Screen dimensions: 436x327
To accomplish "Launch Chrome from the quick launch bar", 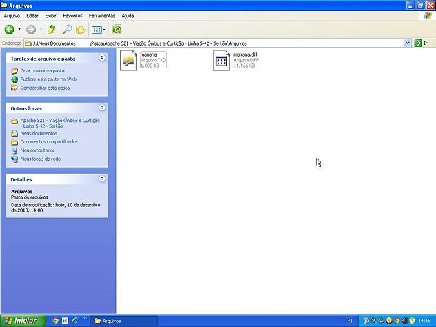I will 55,321.
